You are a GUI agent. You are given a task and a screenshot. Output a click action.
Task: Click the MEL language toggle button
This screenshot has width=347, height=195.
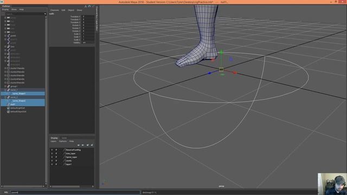tap(6, 192)
